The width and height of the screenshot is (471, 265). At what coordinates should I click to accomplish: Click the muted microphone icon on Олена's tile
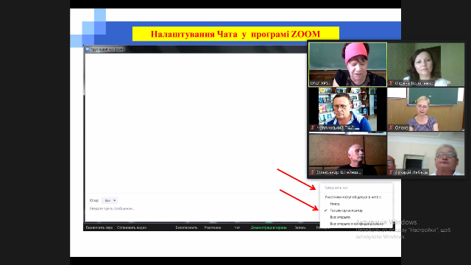[391, 127]
